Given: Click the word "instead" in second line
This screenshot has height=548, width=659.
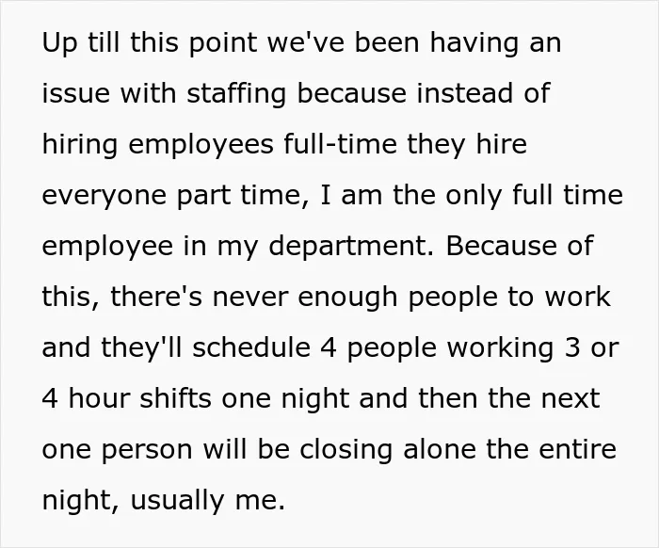Looking at the screenshot, I should 465,92.
